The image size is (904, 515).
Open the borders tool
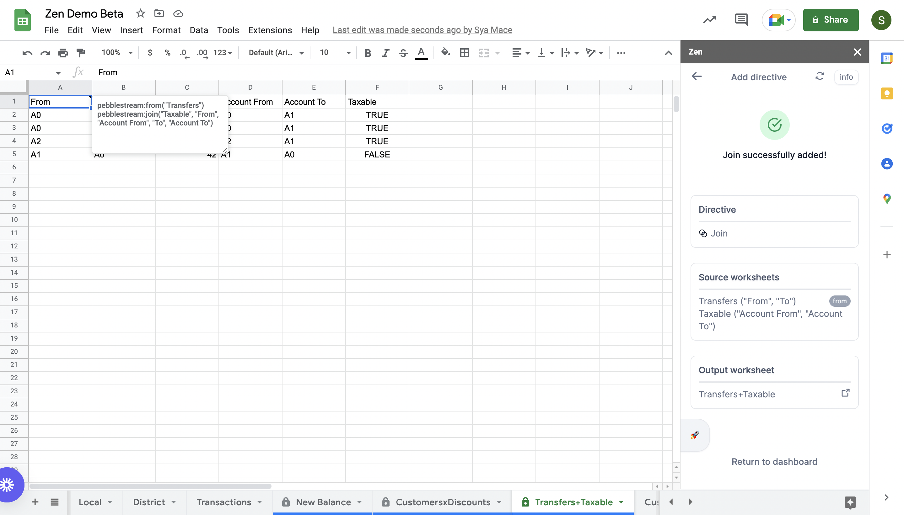click(x=464, y=53)
